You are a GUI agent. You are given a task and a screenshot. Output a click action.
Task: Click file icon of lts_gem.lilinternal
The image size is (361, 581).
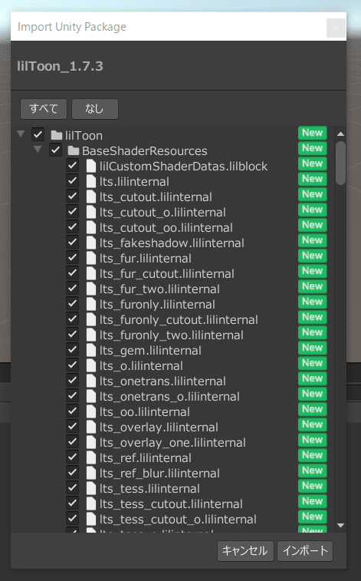91,350
